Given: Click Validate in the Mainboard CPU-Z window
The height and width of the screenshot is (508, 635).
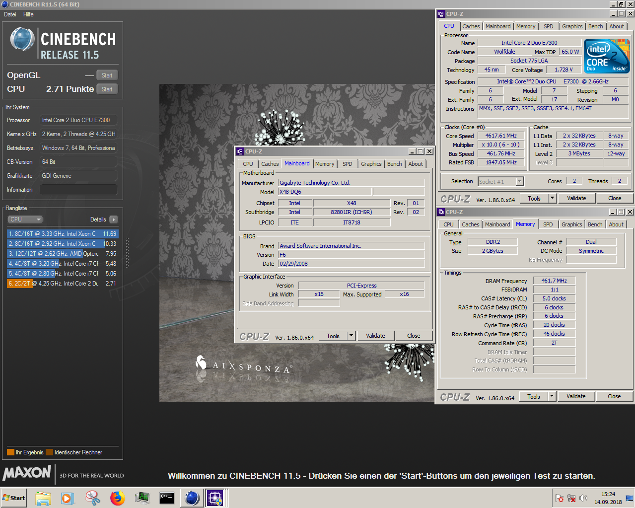Looking at the screenshot, I should (375, 336).
